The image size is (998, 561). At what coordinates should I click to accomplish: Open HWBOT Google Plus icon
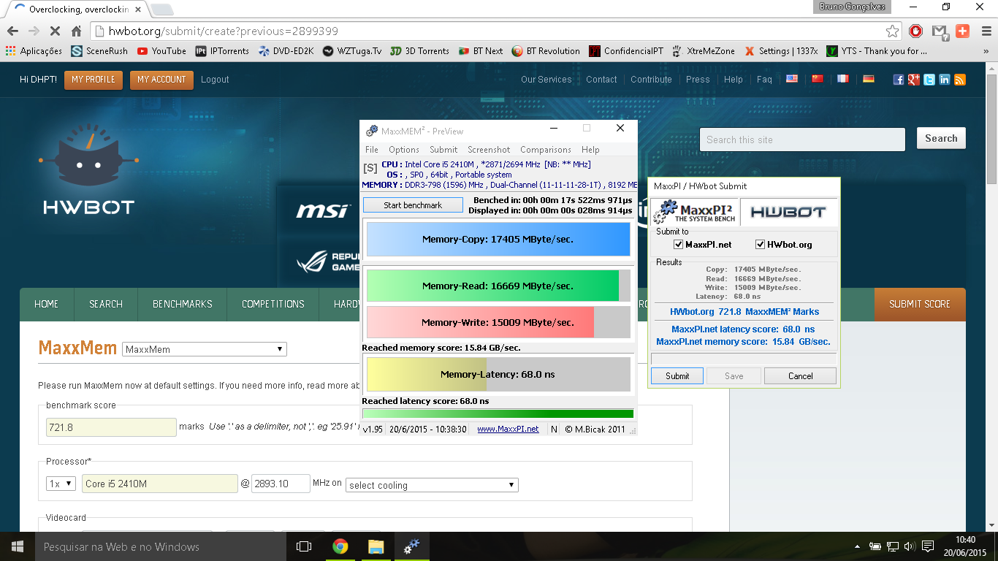(x=914, y=80)
